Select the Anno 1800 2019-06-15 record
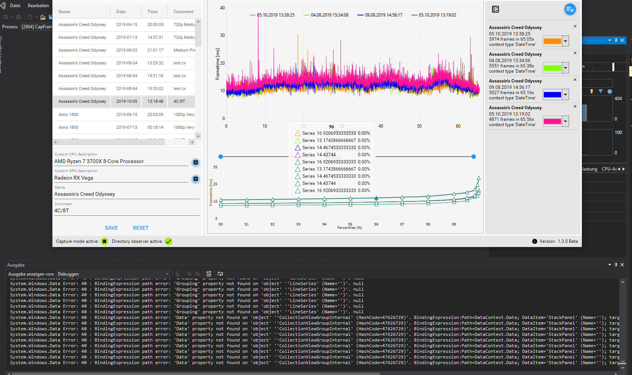The image size is (632, 375). click(124, 114)
